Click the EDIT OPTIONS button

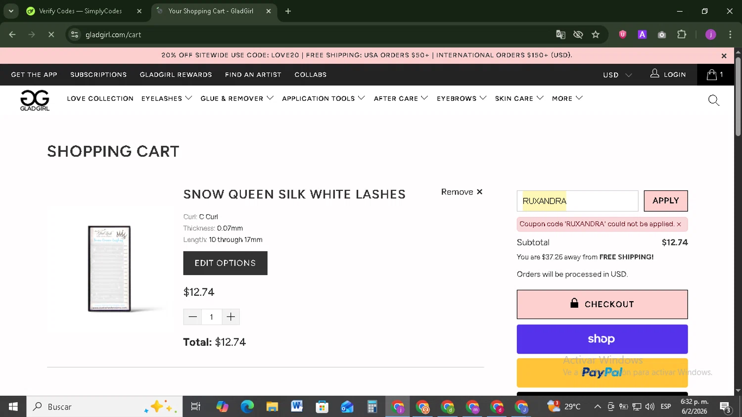pyautogui.click(x=225, y=263)
